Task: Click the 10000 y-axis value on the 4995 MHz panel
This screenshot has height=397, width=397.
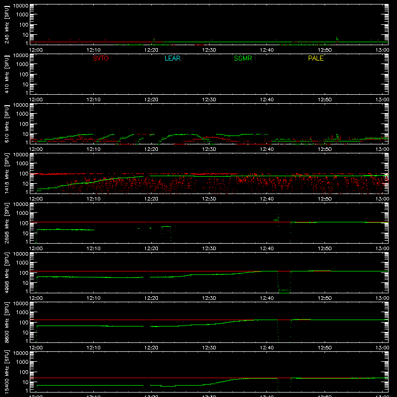Action: tap(21, 254)
